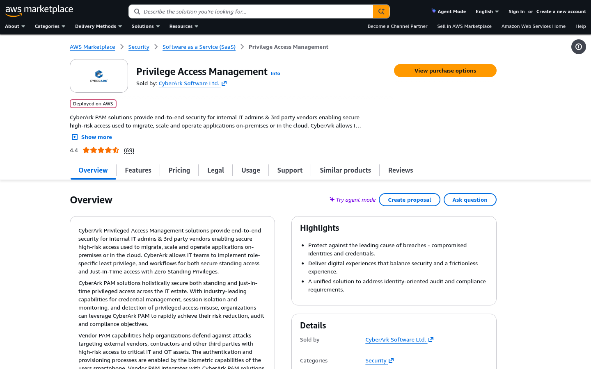Click the Ask question button
The height and width of the screenshot is (369, 591).
click(x=470, y=200)
